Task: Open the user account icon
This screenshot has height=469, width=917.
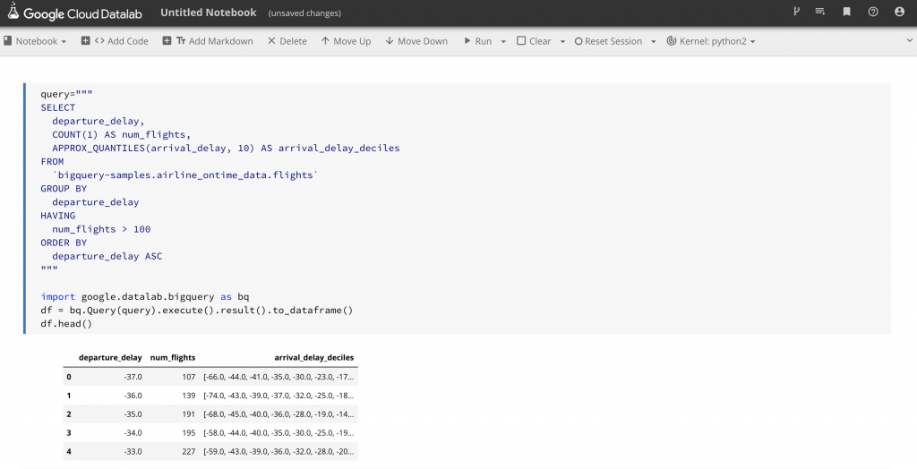Action: pos(899,12)
